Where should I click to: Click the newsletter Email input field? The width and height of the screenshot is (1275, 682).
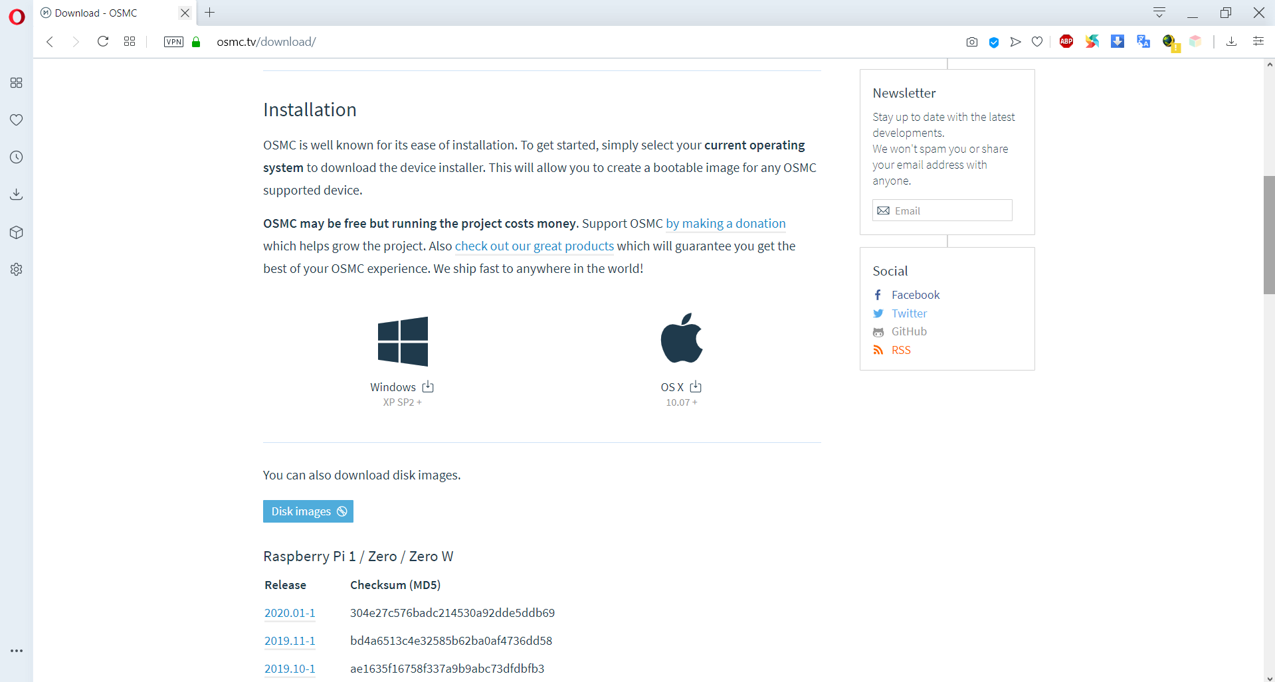(942, 211)
